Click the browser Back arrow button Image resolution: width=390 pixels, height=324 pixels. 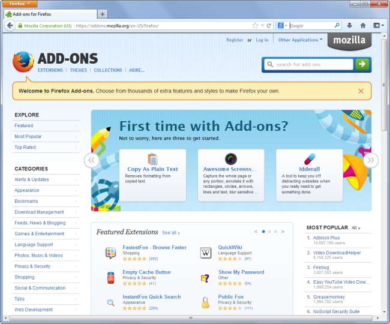[x=10, y=26]
